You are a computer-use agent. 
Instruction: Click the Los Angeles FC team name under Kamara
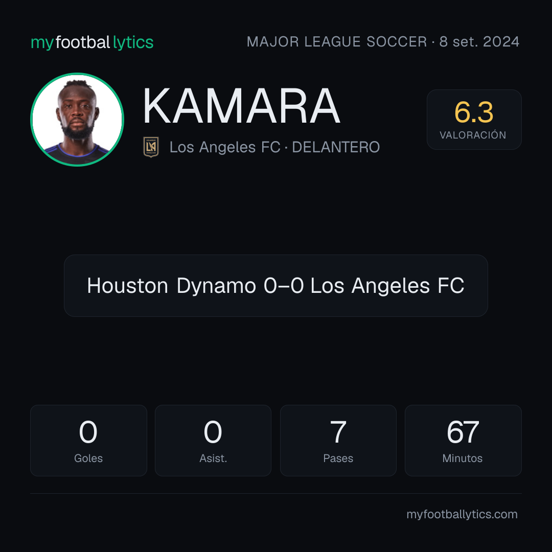click(x=225, y=147)
